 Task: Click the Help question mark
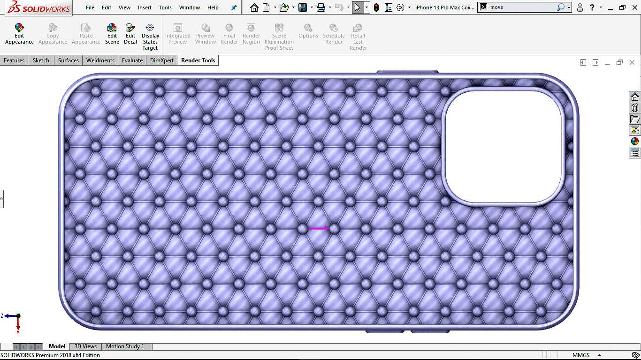tap(593, 7)
